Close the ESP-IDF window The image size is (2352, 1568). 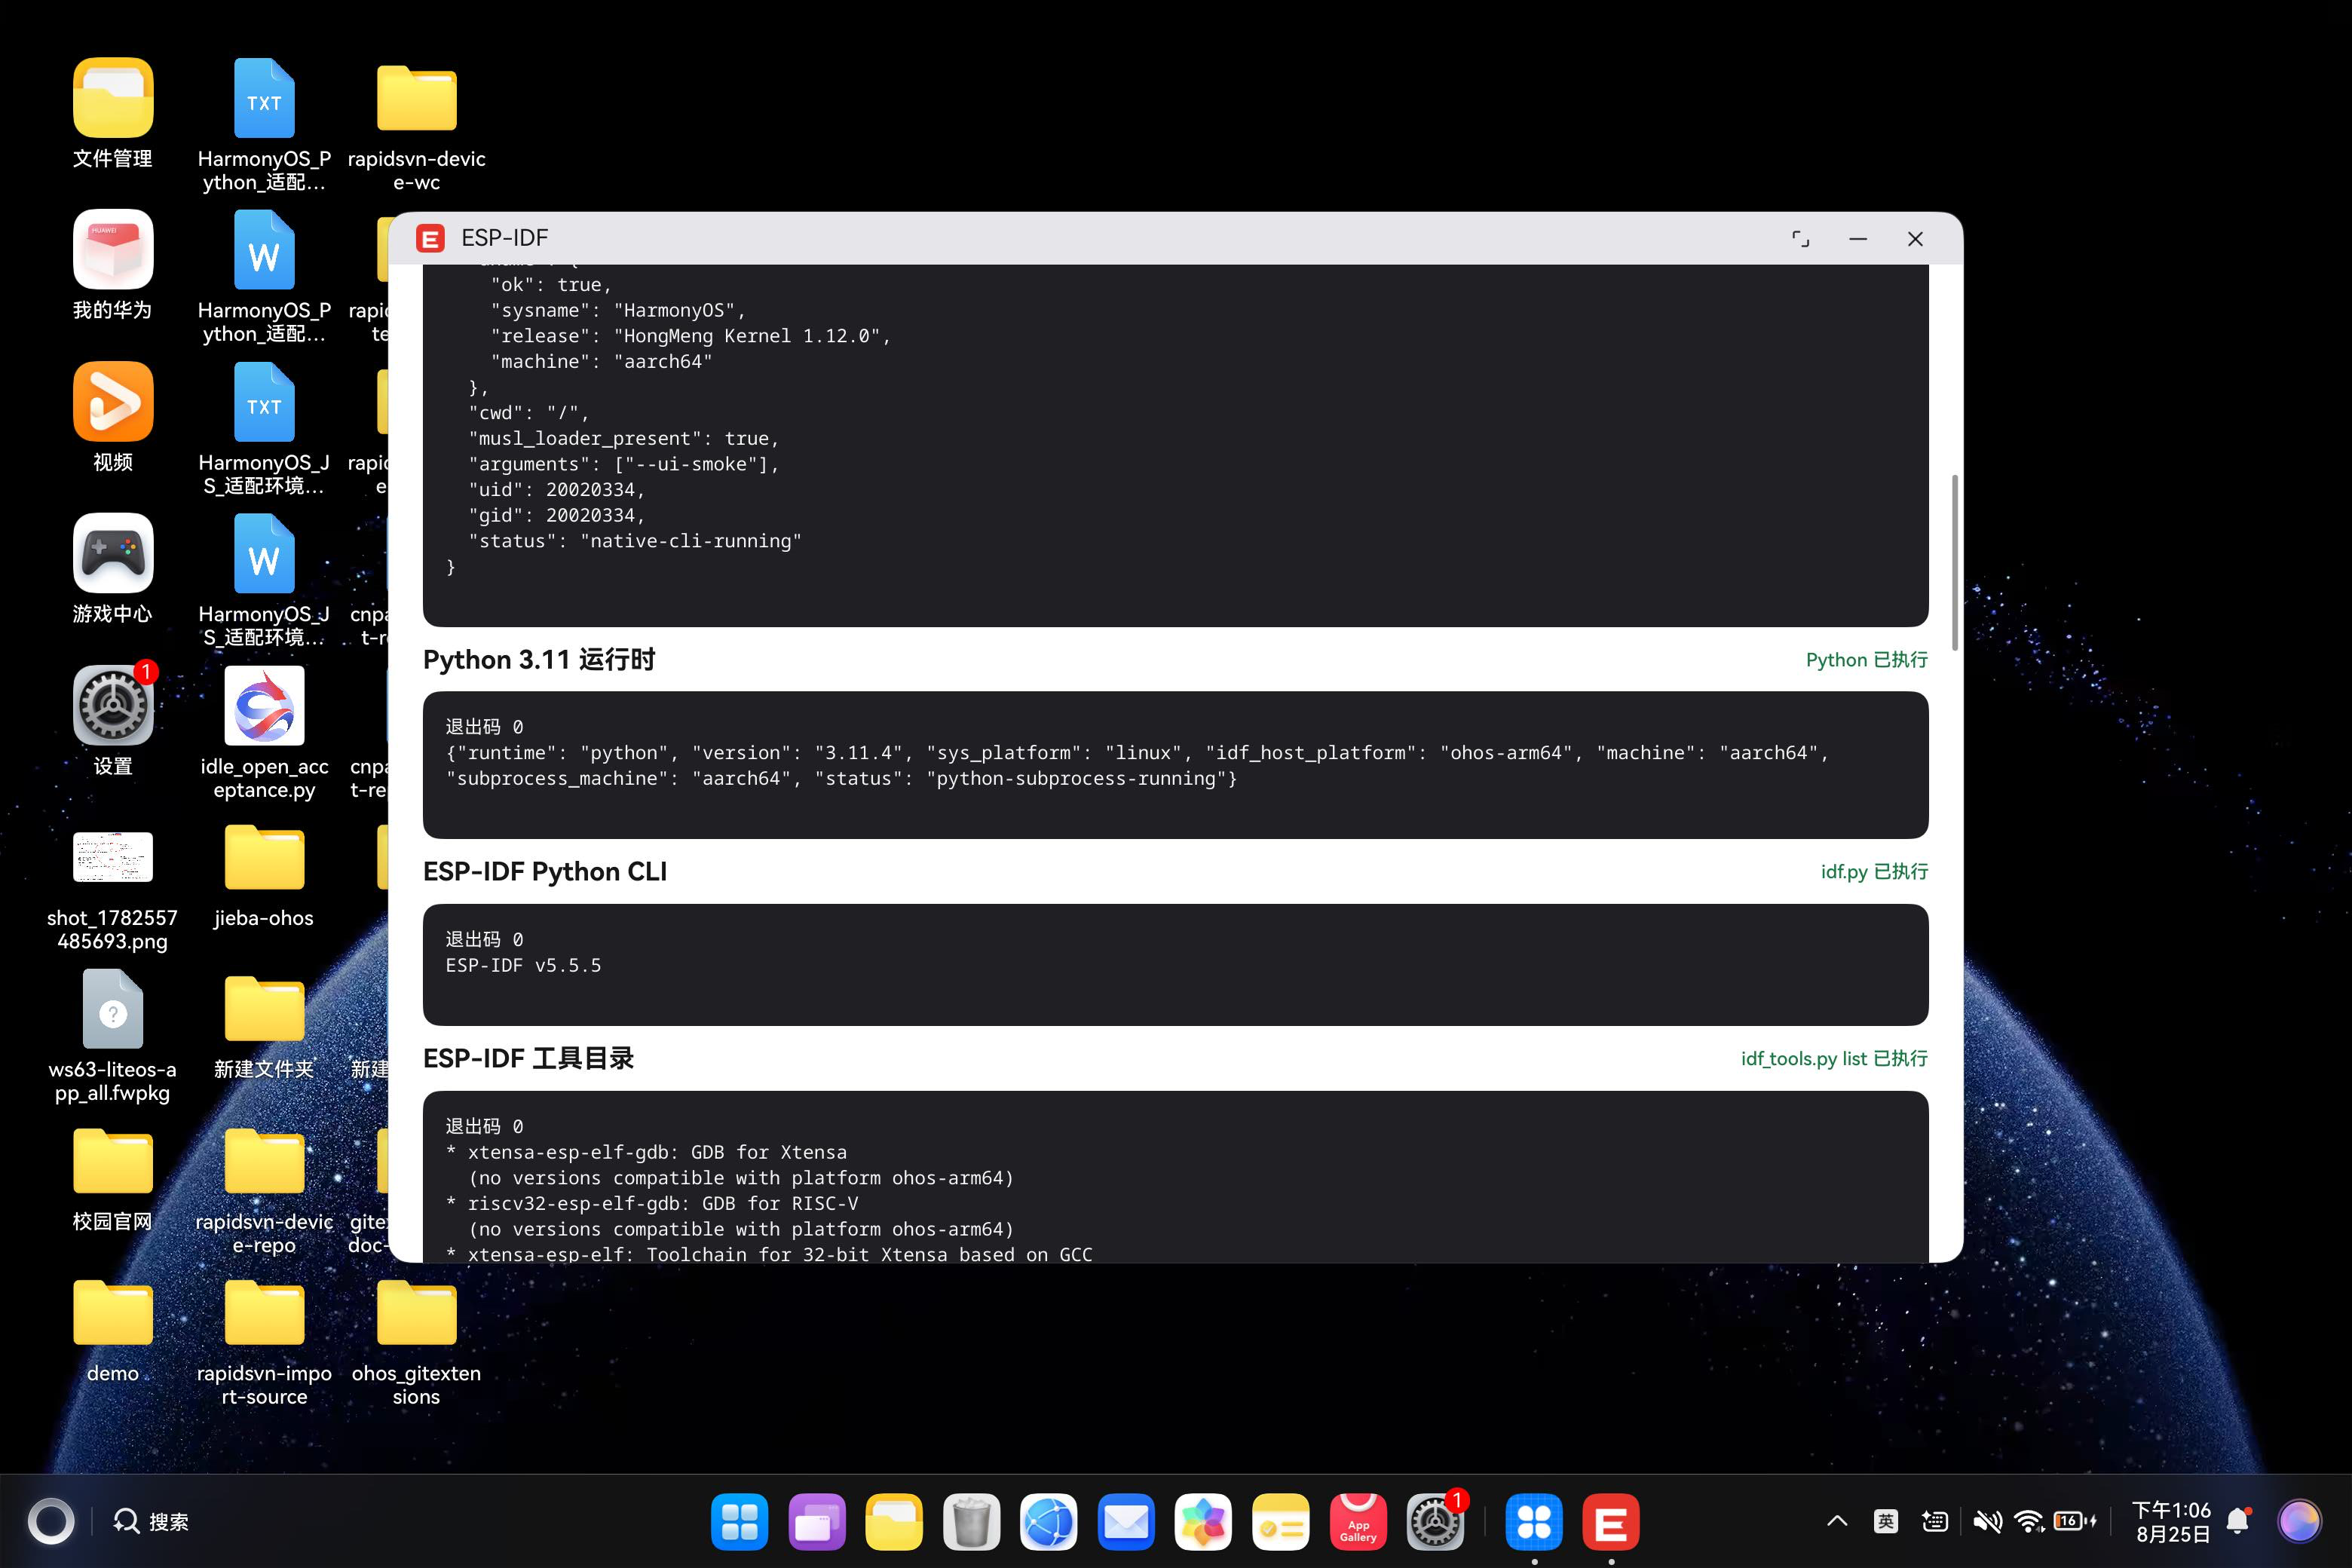coord(1915,239)
